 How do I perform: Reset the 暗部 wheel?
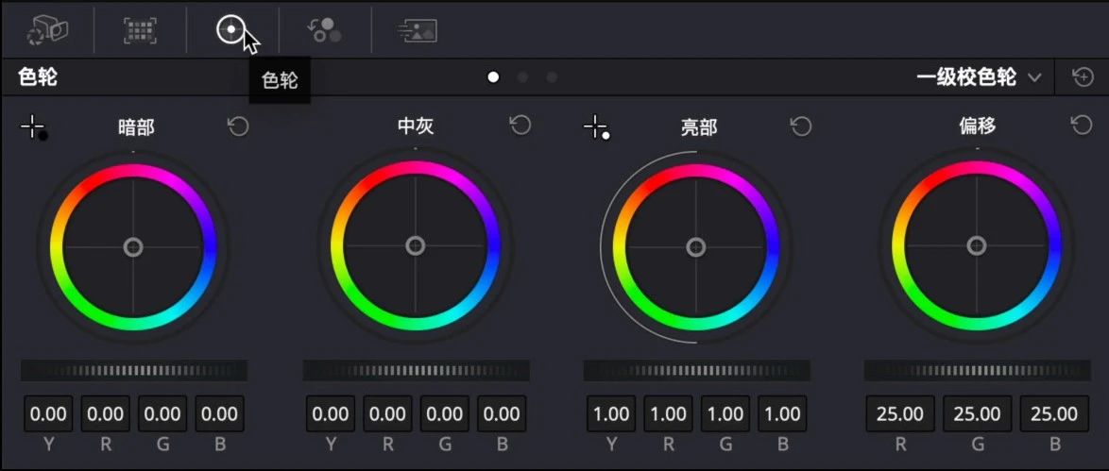(x=238, y=126)
